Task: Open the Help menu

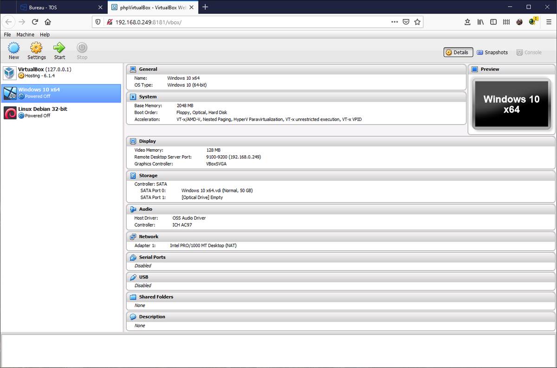Action: tap(45, 35)
